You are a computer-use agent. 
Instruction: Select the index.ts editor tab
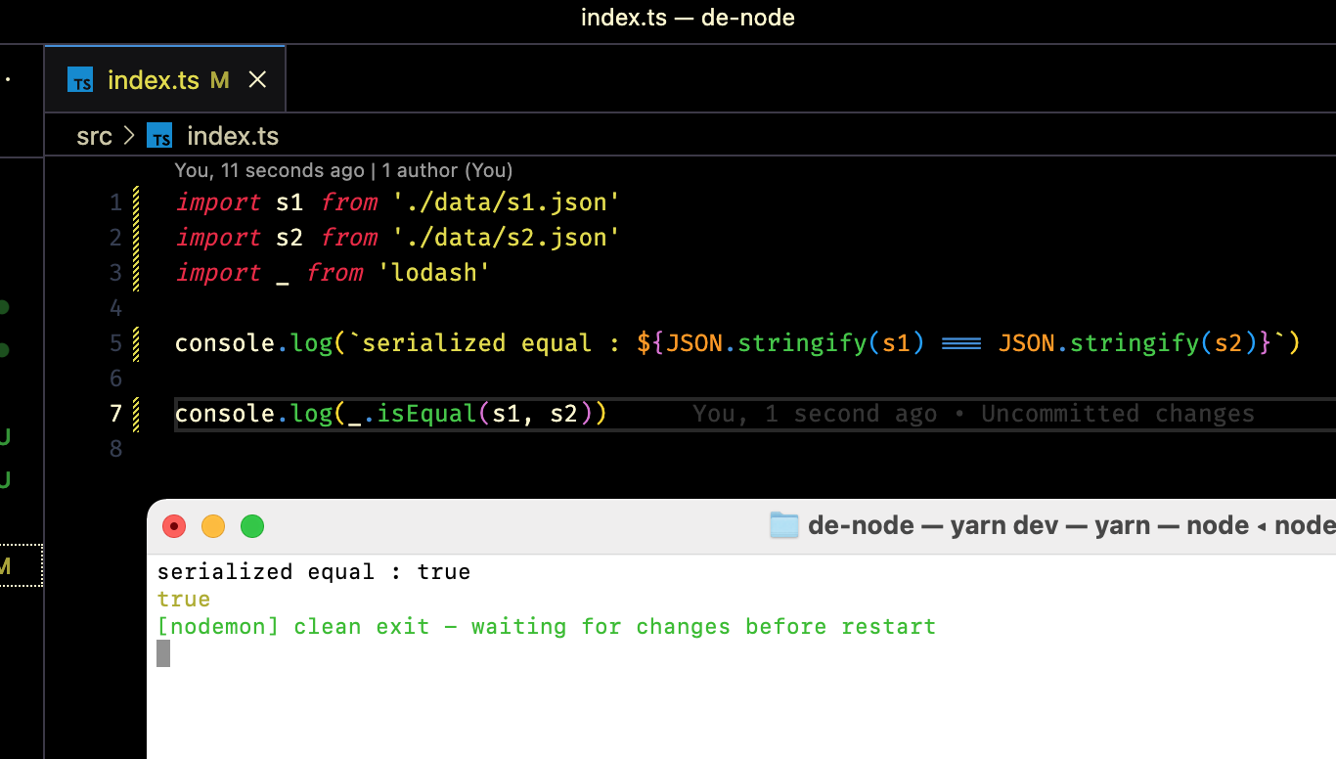pyautogui.click(x=155, y=79)
